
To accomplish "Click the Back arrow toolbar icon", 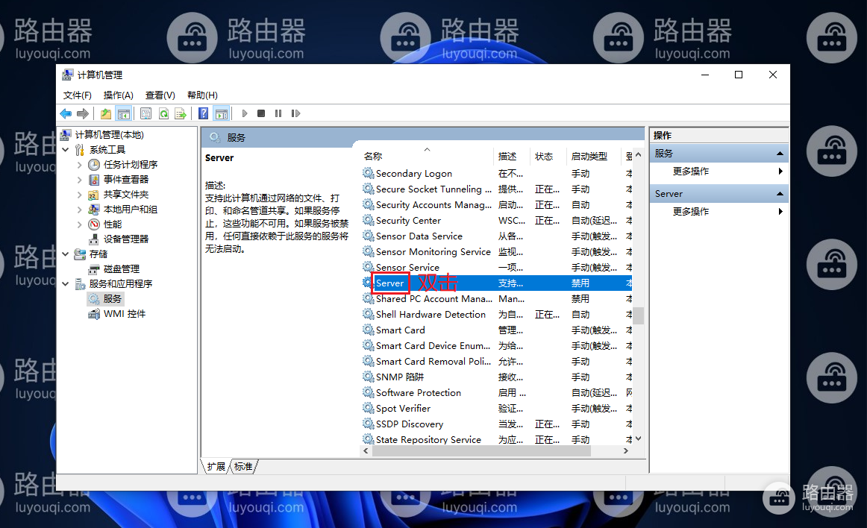I will (66, 113).
